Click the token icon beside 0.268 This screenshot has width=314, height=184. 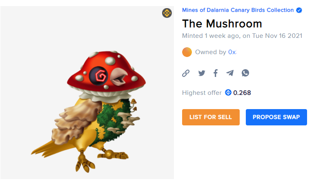point(228,92)
